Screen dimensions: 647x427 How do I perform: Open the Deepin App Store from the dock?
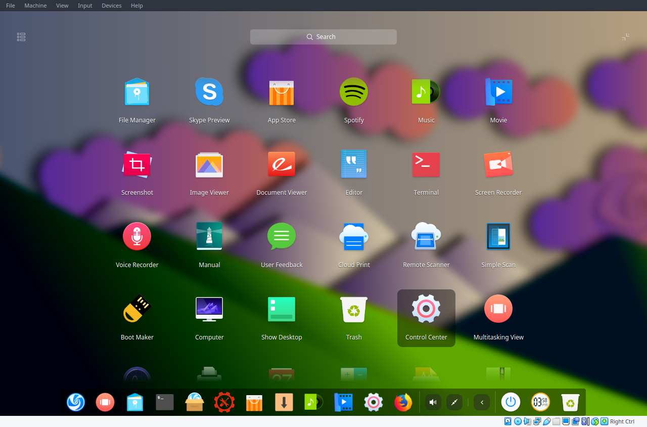click(x=254, y=402)
